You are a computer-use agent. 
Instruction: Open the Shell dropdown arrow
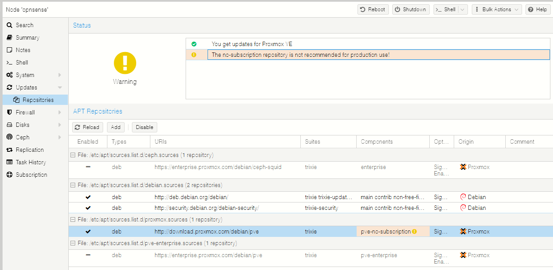pyautogui.click(x=463, y=9)
